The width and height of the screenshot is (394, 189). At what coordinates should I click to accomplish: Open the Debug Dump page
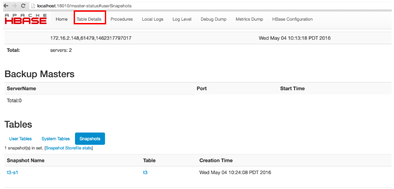click(x=214, y=19)
